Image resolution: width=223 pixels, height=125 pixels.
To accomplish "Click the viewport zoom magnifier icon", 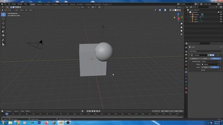I will click(x=182, y=24).
